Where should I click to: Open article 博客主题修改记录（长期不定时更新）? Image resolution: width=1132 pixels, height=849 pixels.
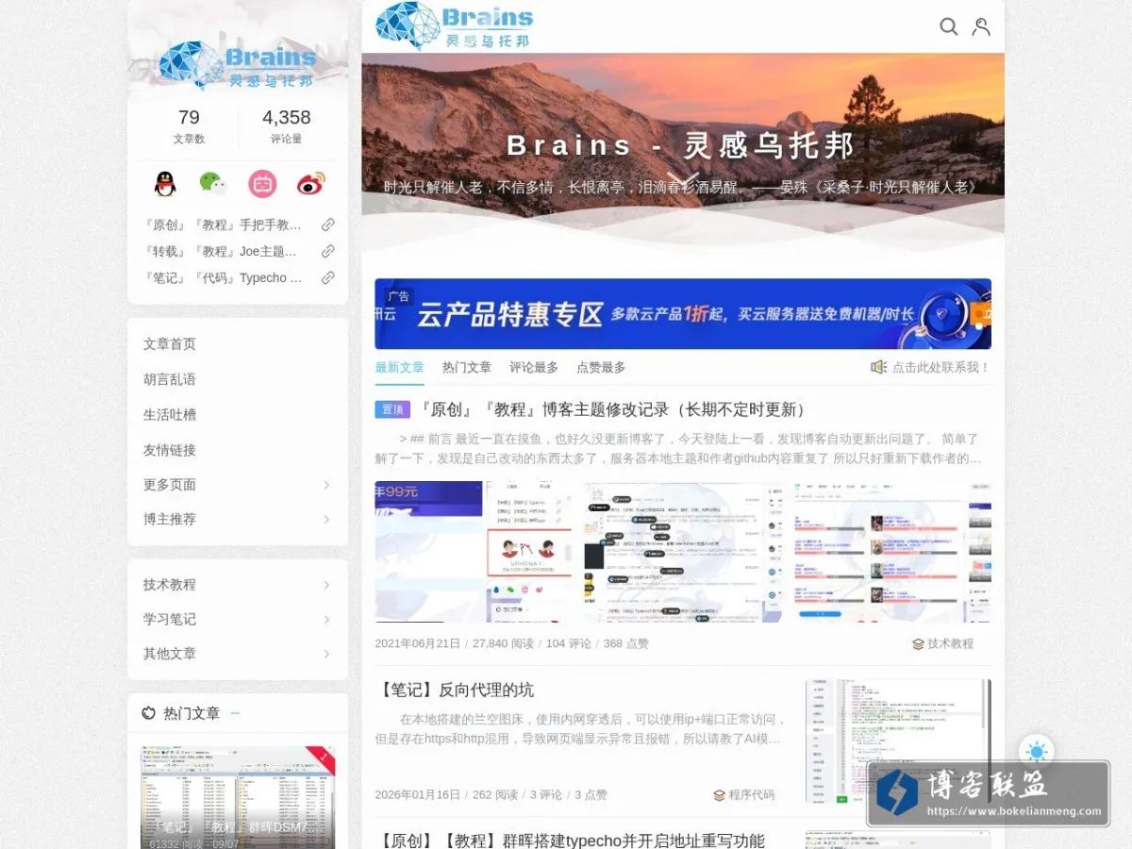click(x=614, y=409)
